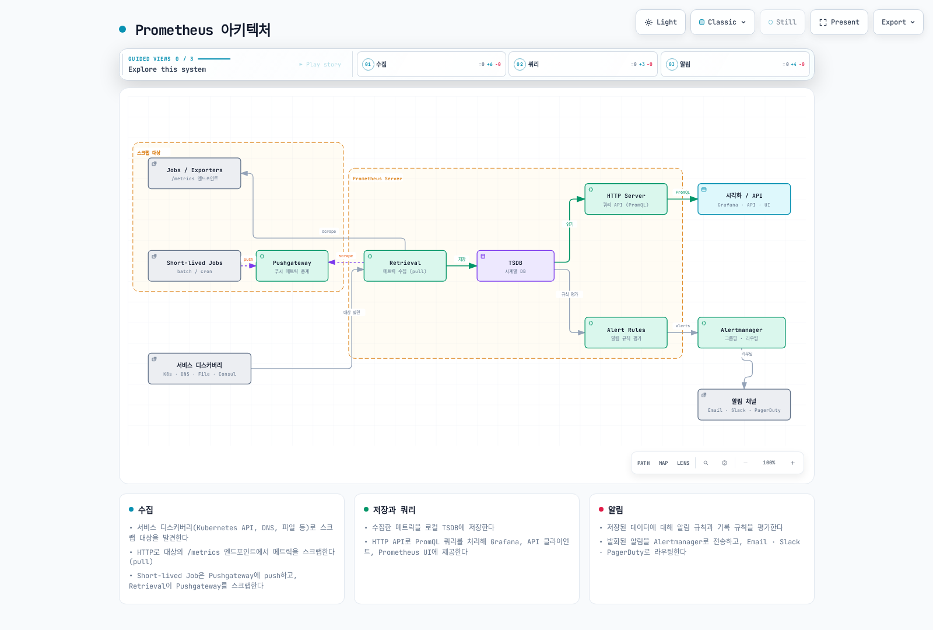Click the 시각화 / API node icon
Image resolution: width=933 pixels, height=630 pixels.
[704, 190]
